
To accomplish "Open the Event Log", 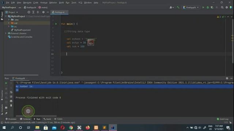I will tap(223, 119).
